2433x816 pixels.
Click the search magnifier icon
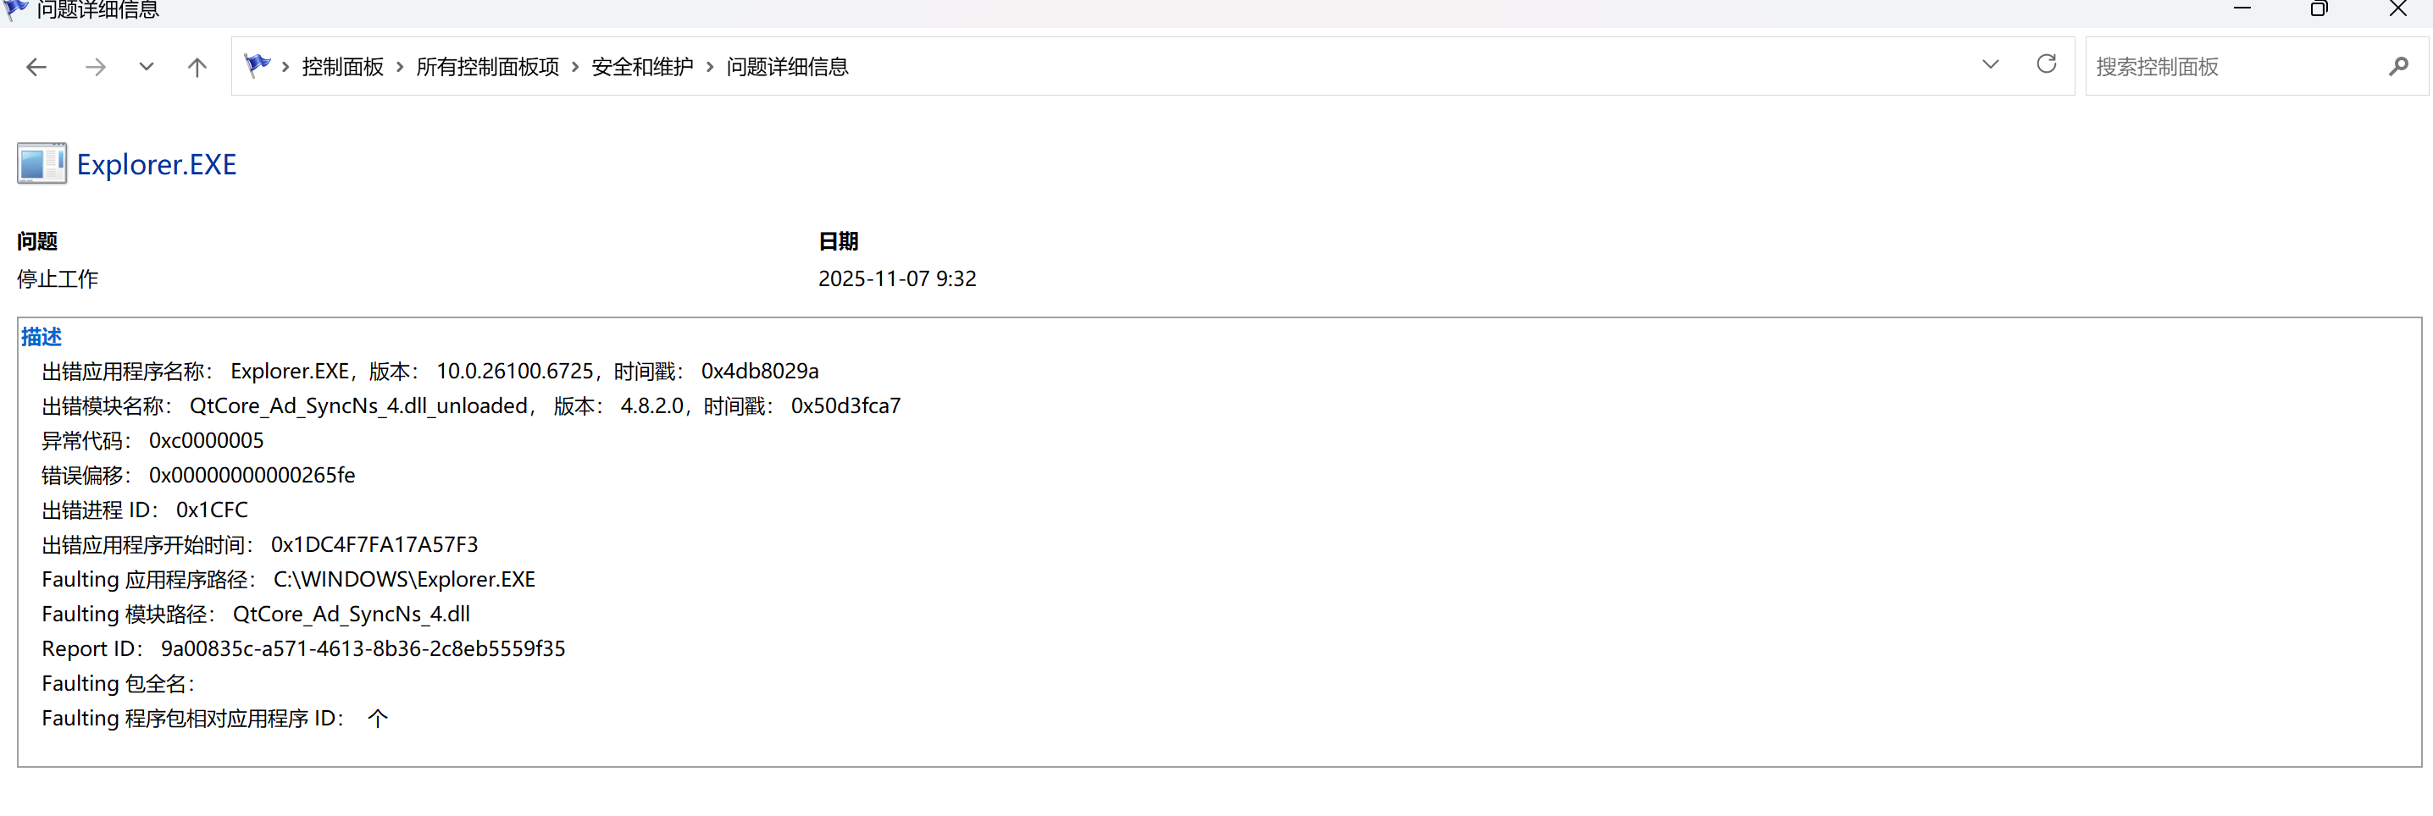coord(2399,67)
